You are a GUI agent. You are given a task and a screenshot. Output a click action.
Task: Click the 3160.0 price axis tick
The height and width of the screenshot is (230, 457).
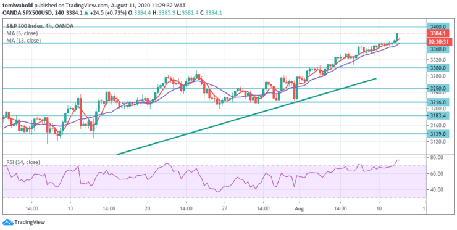coord(438,125)
